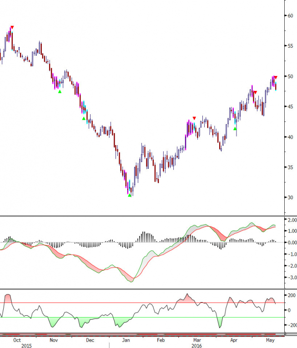Click the green lower threshold line in oscillator panel

(142, 318)
